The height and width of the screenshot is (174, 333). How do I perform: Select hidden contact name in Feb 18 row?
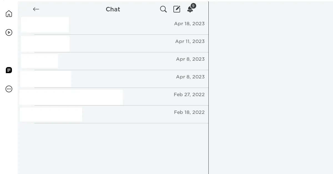pyautogui.click(x=51, y=114)
